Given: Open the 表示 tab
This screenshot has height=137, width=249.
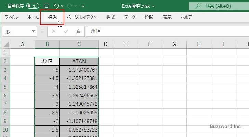Looking at the screenshot, I should tap(167, 17).
